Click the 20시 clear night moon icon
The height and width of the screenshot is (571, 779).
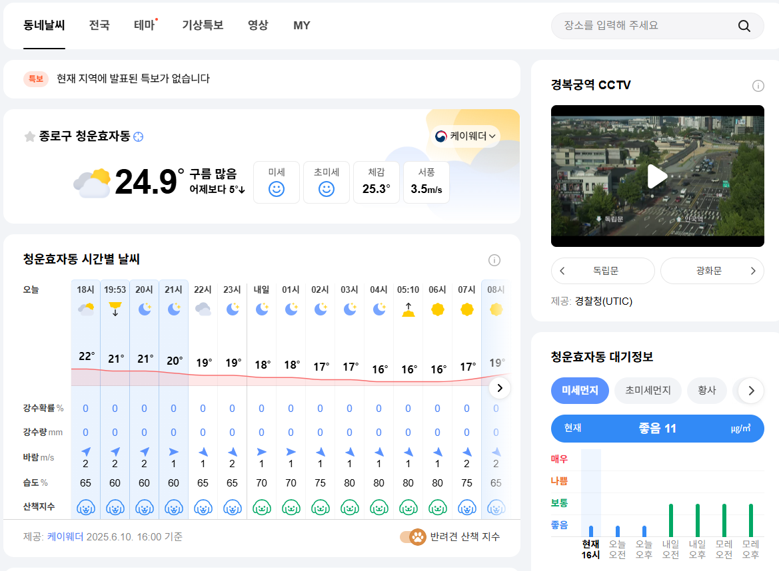144,309
